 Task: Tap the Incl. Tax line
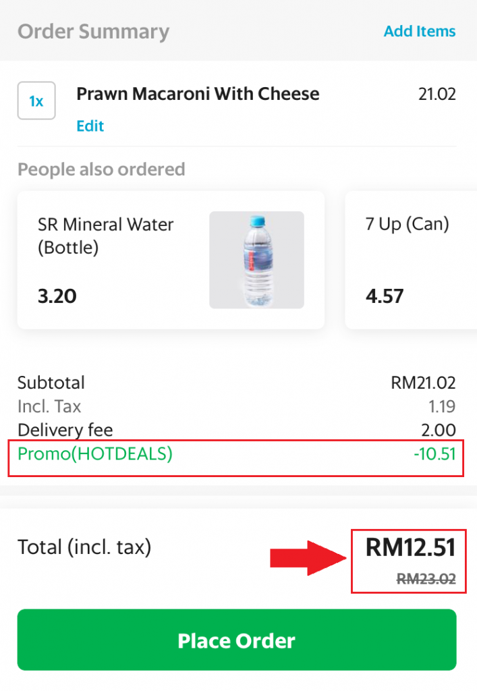click(49, 407)
